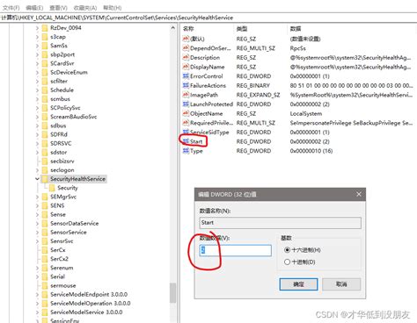417x323 pixels.
Task: Click the LaunchProtected DWORD value icon
Action: pos(186,104)
